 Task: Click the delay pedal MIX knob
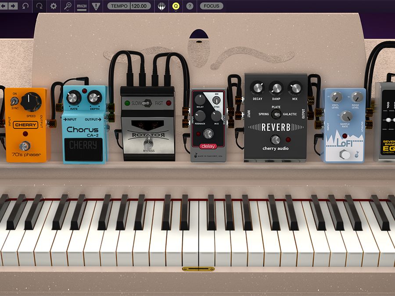216,116
